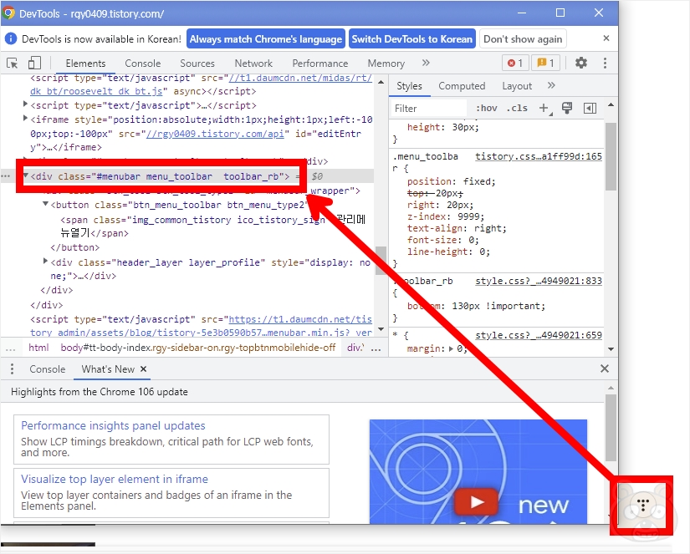Click the blog page floating menu button
690x554 pixels.
[x=643, y=506]
